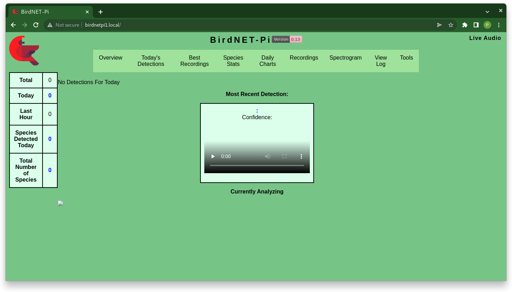Click Species Detected Today value 0
Viewport: 512px width, 292px height.
(x=50, y=139)
